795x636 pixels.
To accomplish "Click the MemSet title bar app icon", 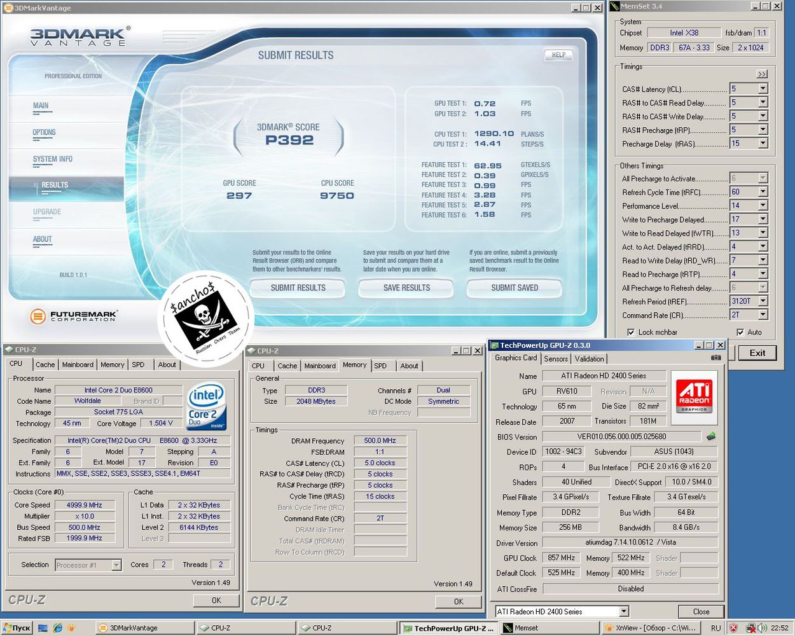I will click(614, 6).
